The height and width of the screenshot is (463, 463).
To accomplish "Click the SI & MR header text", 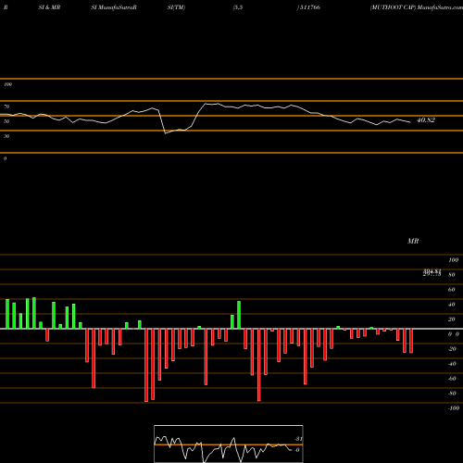I will (49, 7).
